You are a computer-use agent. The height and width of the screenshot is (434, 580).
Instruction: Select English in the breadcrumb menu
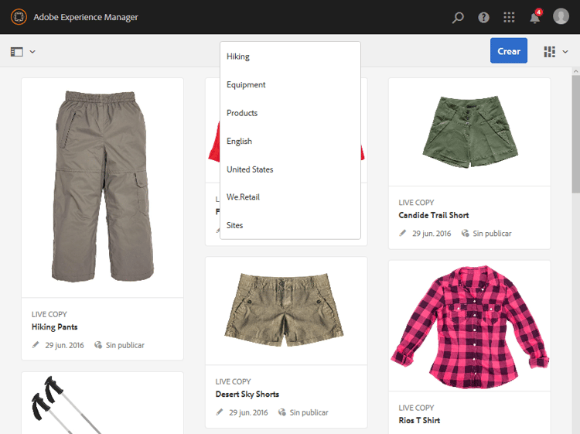tap(290, 141)
